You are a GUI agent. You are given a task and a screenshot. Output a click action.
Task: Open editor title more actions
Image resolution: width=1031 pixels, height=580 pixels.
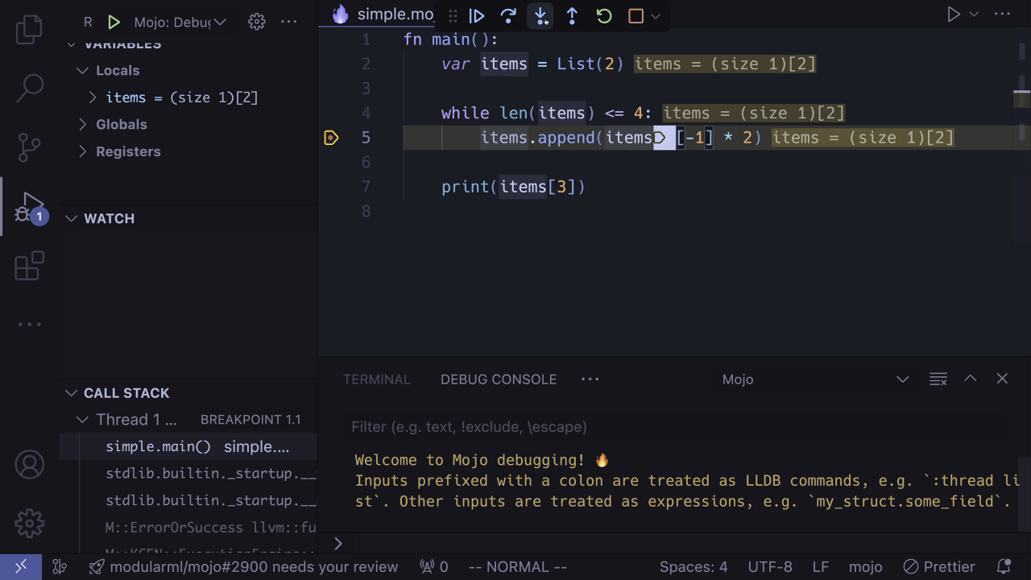(x=1002, y=14)
